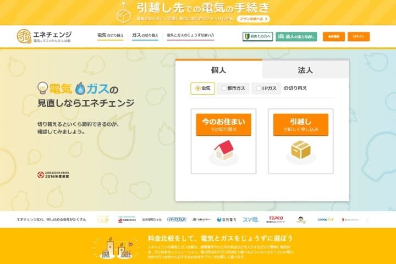396x264 pixels.
Task: Open 電気の切り替え navigation menu
Action: click(111, 36)
